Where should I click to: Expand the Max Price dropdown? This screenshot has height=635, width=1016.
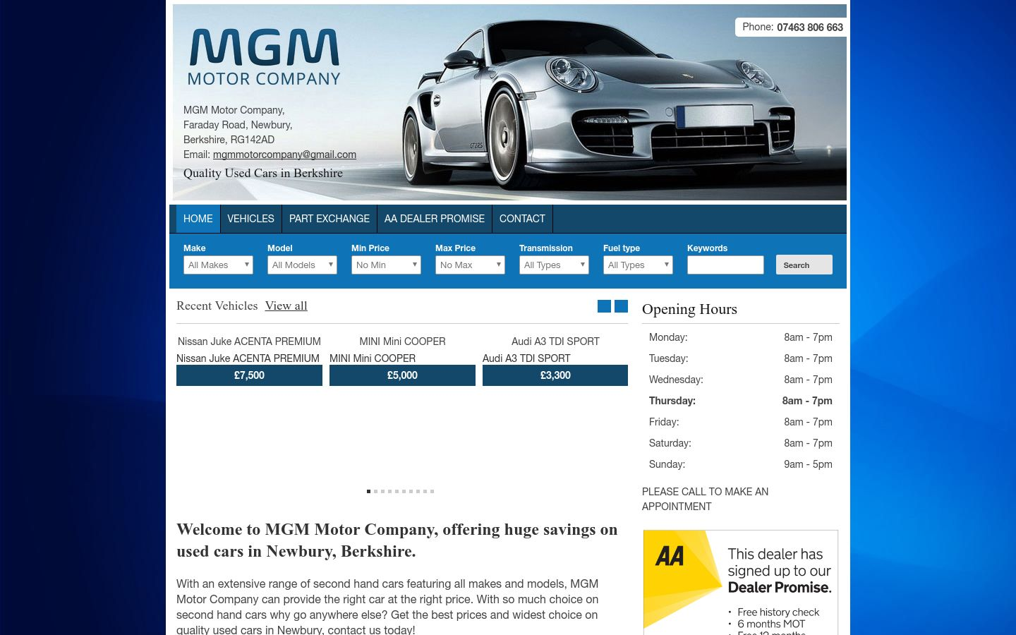point(470,265)
